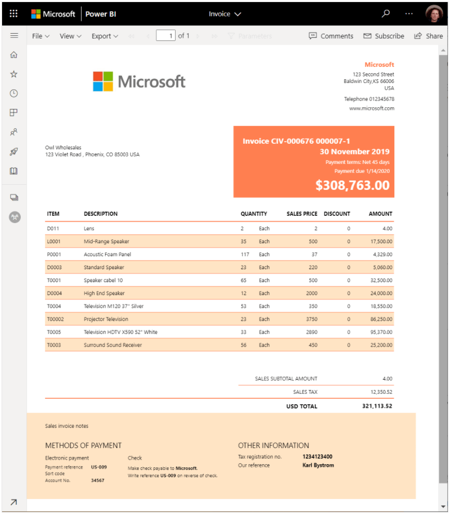The image size is (450, 513).
Task: Open your profile via the avatar picture
Action: (434, 13)
